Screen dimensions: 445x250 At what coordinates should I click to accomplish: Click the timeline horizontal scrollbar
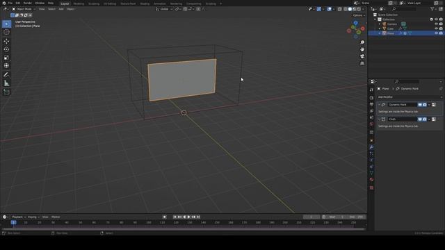tap(184, 228)
